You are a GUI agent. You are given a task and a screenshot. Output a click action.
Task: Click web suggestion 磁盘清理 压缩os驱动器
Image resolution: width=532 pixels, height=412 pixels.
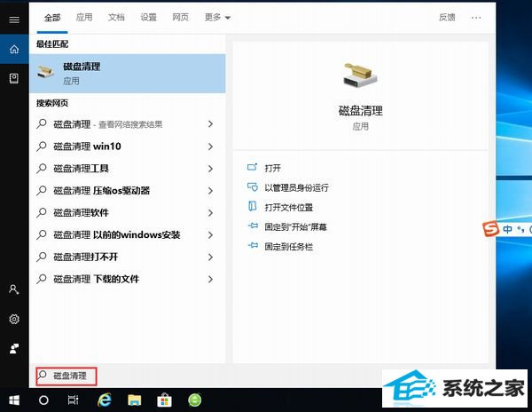[101, 191]
